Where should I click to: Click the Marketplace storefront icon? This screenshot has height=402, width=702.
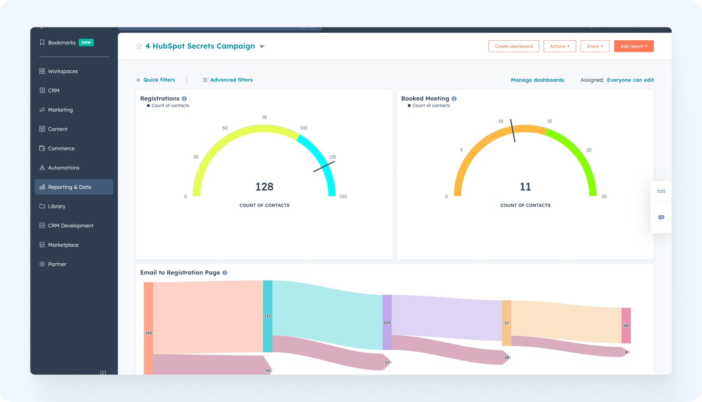click(x=42, y=245)
